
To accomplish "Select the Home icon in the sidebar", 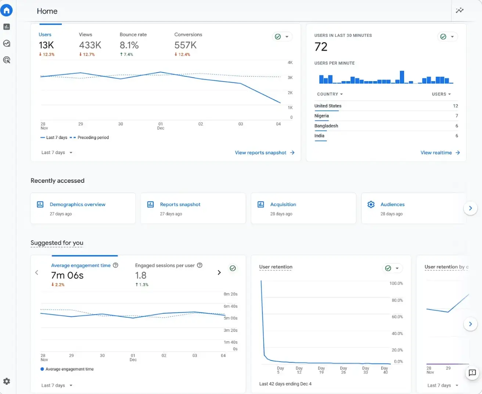I will pyautogui.click(x=7, y=10).
